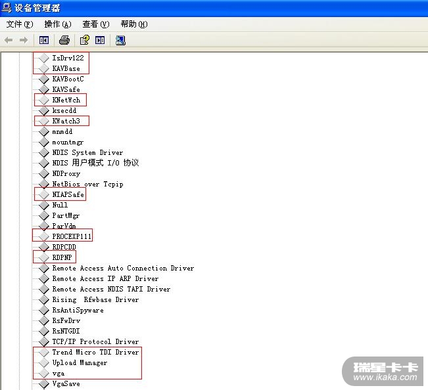Screen dimensions: 428x390
Task: Click the device icon beside mnmdd
Action: coord(43,131)
